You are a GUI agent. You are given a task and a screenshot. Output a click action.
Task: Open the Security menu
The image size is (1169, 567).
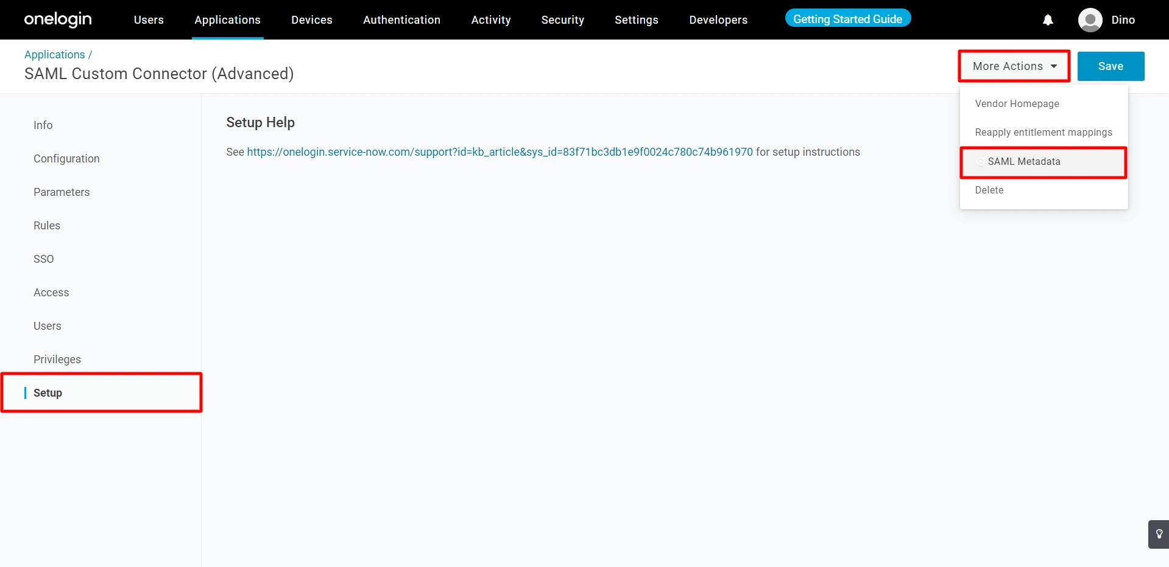click(562, 20)
